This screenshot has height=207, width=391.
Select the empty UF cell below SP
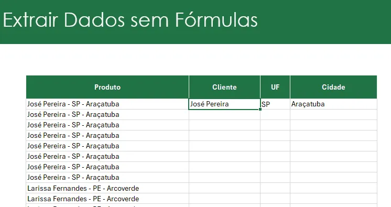click(275, 114)
